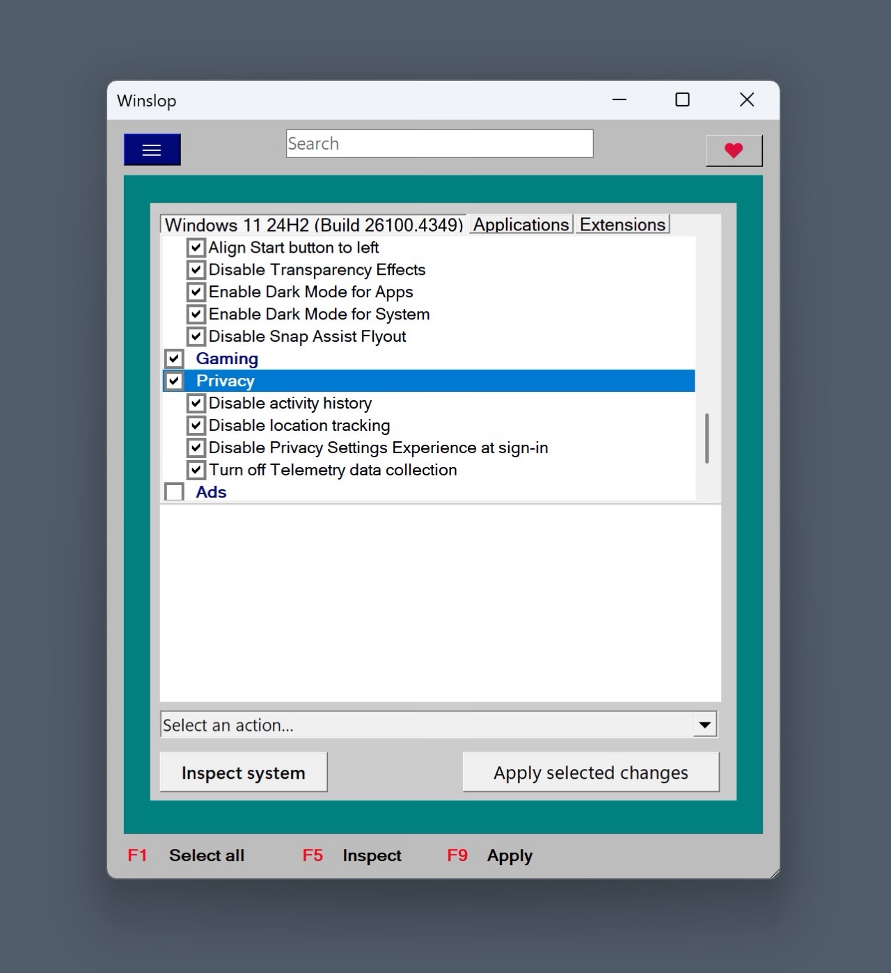
Task: Maximize the Winslop window
Action: click(x=682, y=100)
